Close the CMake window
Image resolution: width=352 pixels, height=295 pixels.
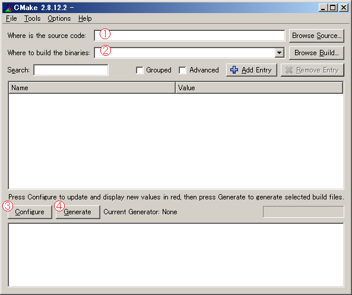[x=344, y=8]
